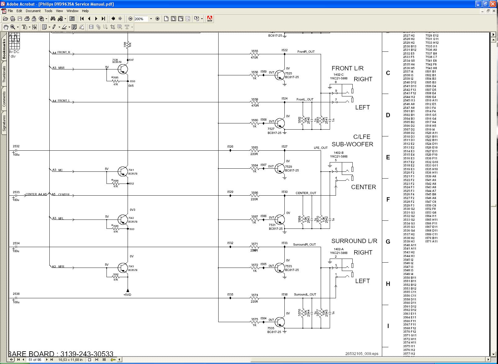Image resolution: width=498 pixels, height=364 pixels.
Task: Go to first page toolbar button
Action: point(82,19)
